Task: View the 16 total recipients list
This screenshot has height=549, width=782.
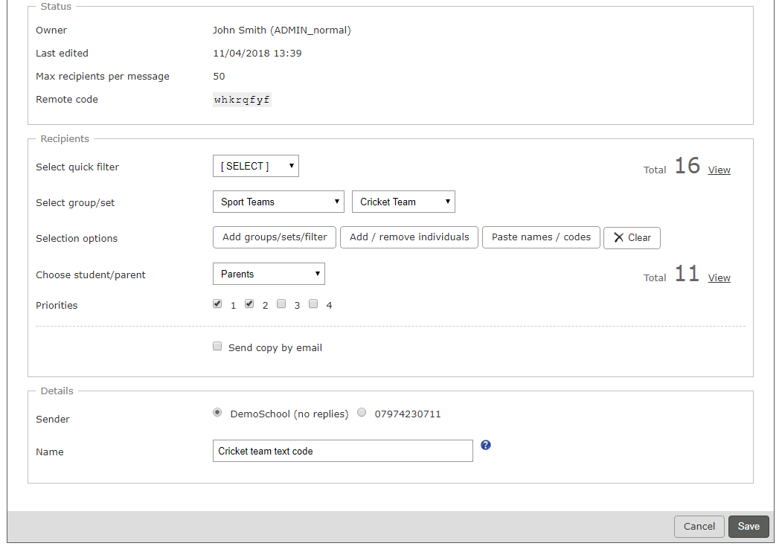Action: pyautogui.click(x=719, y=170)
